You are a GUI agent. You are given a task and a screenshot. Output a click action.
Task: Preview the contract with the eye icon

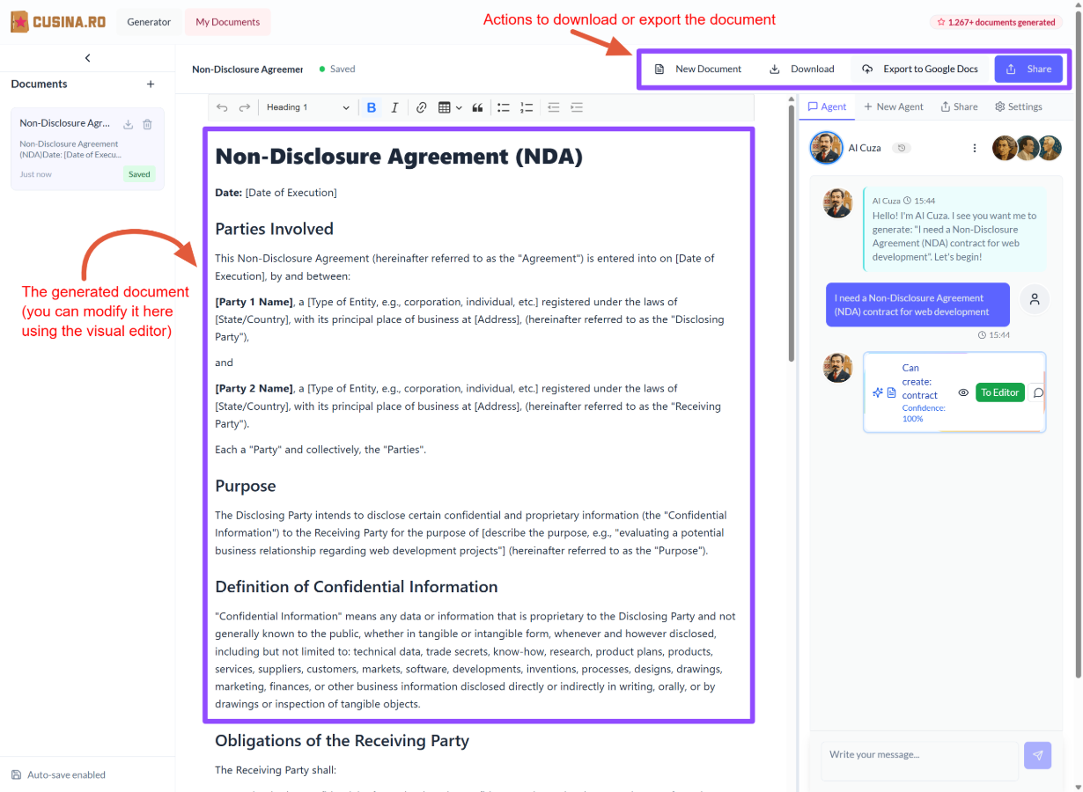click(x=963, y=392)
